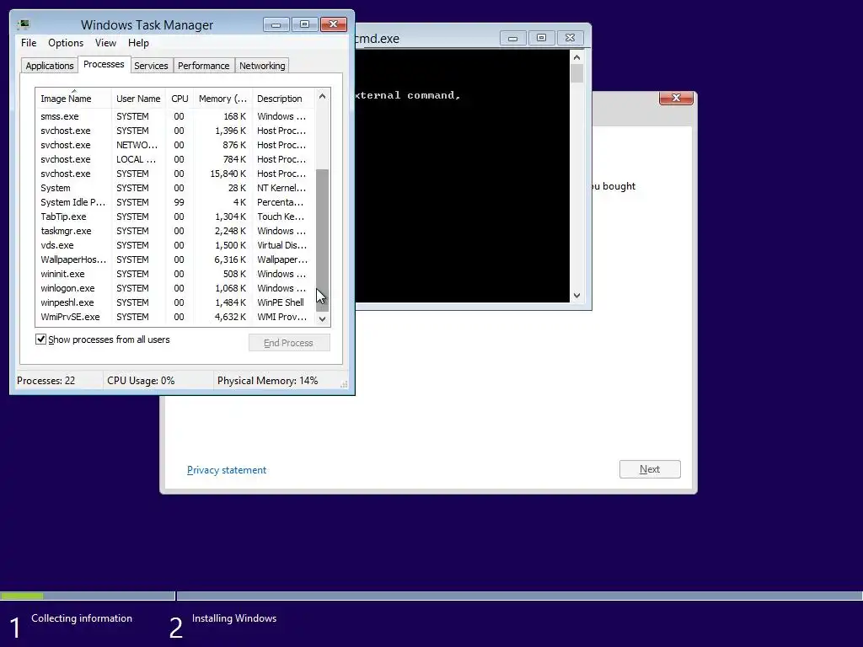Switch to the Performance tab
This screenshot has height=647, width=863.
[203, 66]
